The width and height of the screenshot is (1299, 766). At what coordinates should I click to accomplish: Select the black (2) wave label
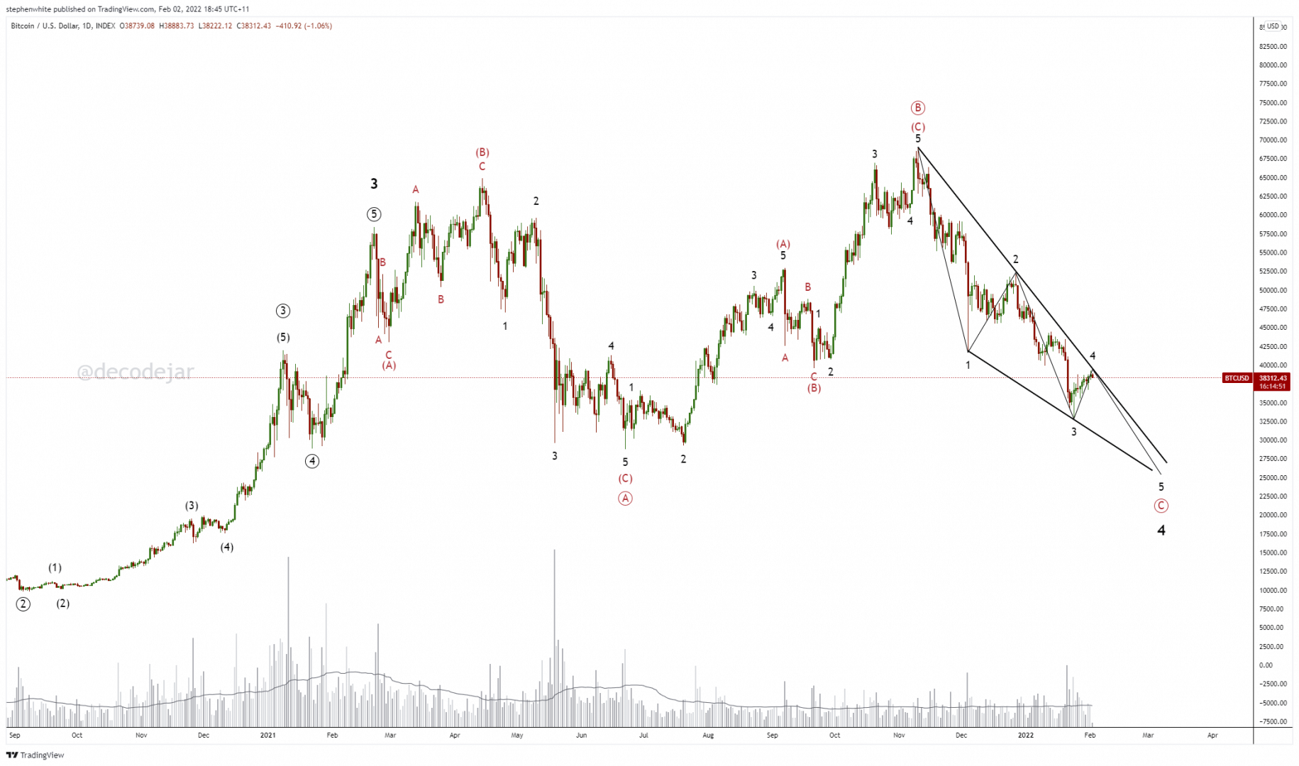[63, 604]
